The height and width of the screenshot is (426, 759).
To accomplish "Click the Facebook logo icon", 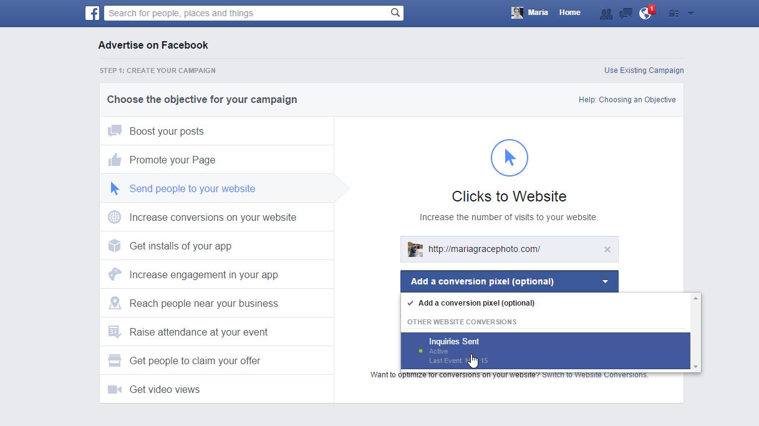I will (x=92, y=13).
